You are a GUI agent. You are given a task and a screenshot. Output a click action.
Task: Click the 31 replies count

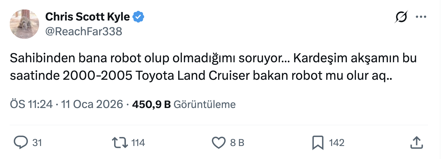[37, 143]
